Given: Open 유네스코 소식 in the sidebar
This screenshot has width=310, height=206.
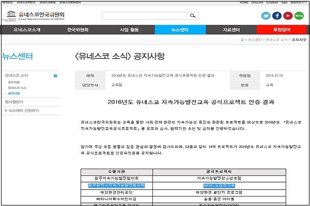Looking at the screenshot, I should [17, 75].
